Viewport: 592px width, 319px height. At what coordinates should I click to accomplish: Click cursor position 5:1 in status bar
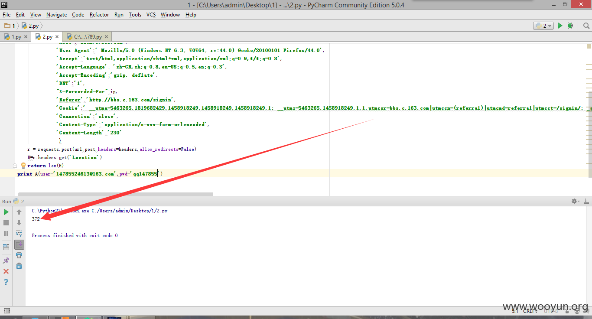click(x=515, y=311)
